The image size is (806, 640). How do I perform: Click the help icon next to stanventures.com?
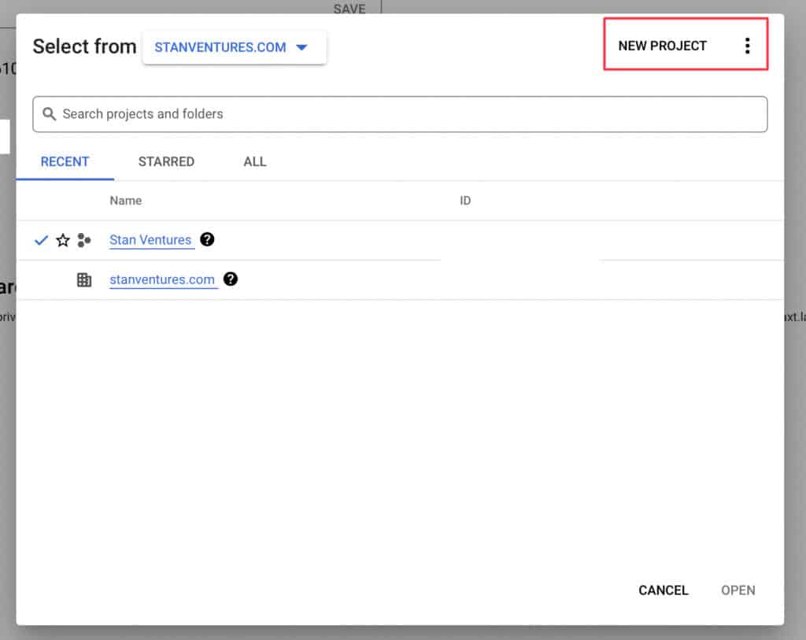tap(230, 279)
